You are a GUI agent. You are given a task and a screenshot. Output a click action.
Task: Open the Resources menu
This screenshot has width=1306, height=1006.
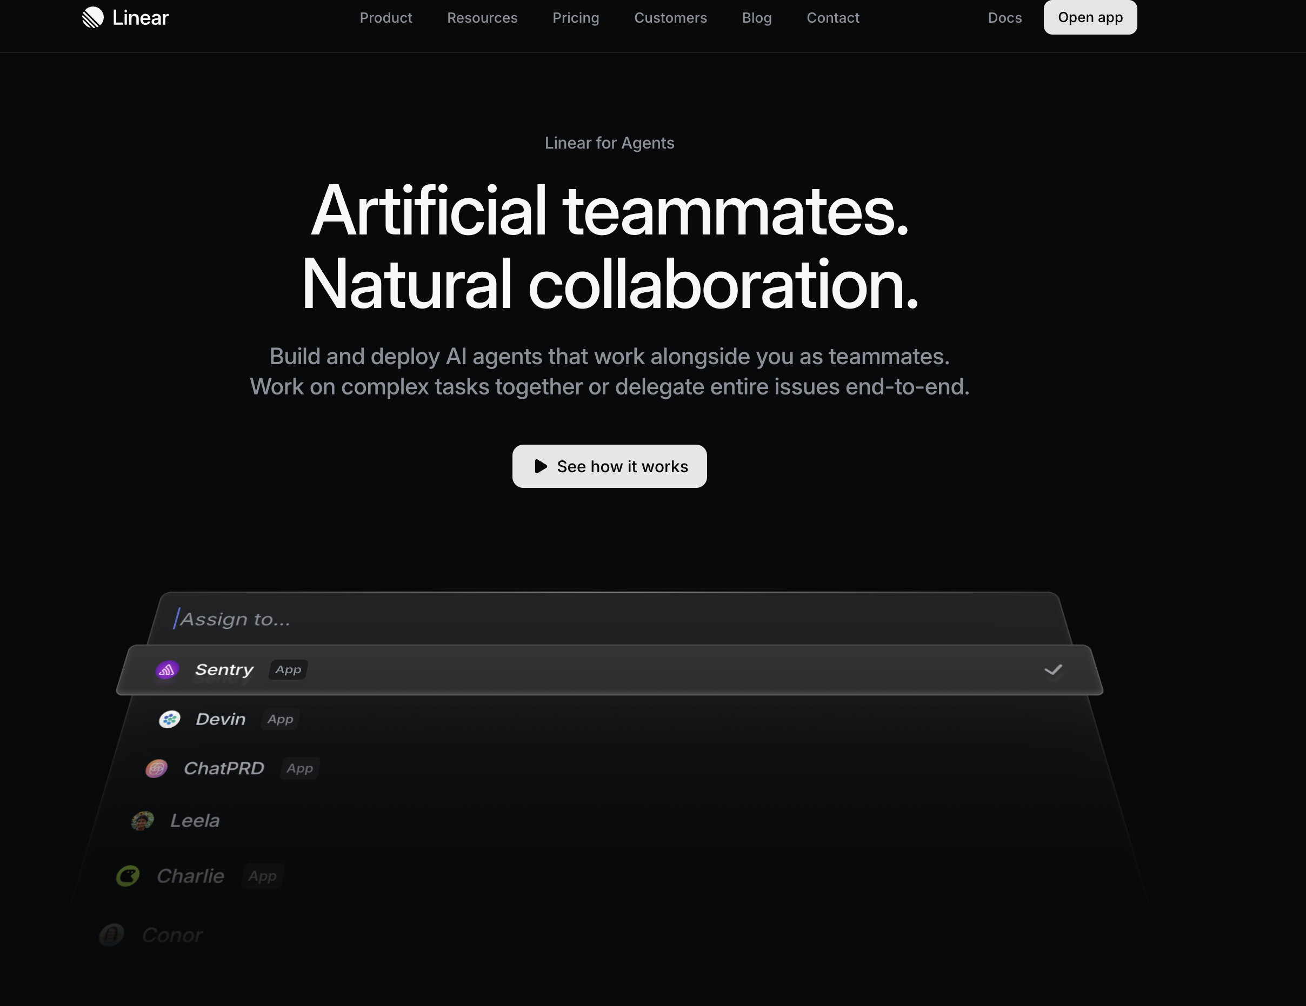point(482,18)
